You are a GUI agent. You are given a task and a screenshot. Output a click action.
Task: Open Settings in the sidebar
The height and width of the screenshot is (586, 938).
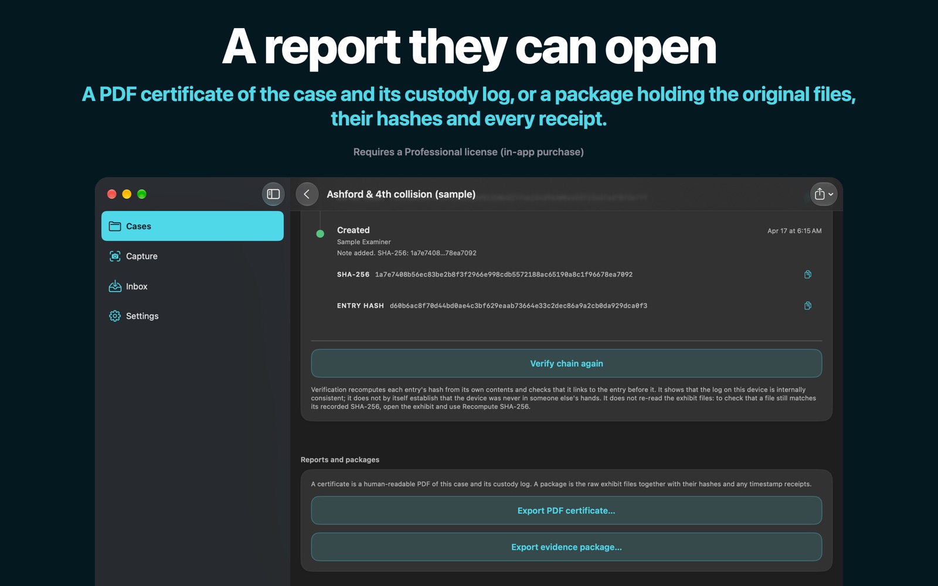pyautogui.click(x=192, y=316)
